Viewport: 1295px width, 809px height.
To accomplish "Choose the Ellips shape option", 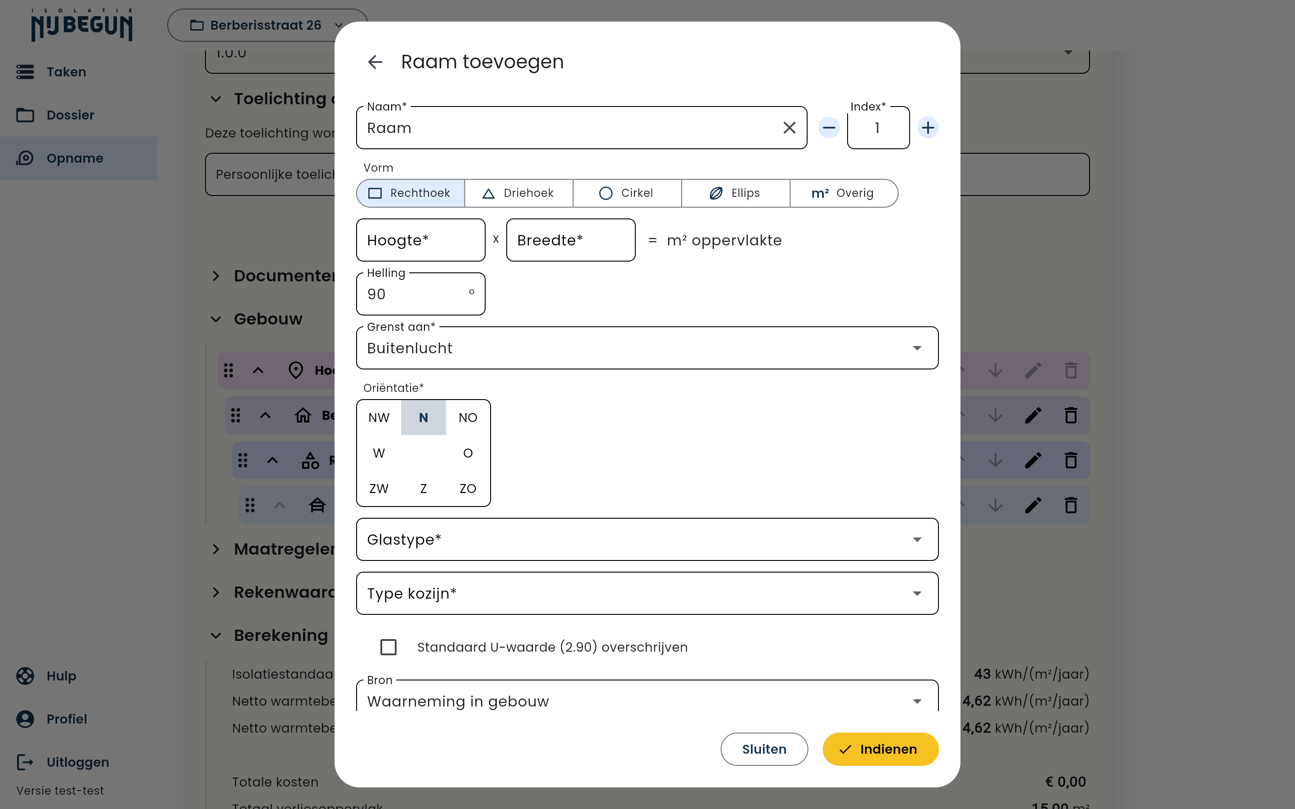I will pyautogui.click(x=736, y=193).
